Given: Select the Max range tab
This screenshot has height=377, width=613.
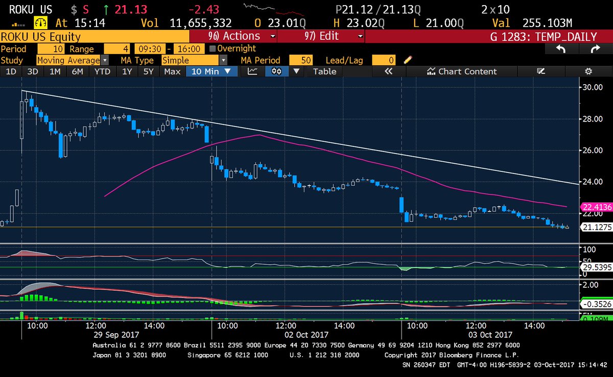Looking at the screenshot, I should (172, 71).
